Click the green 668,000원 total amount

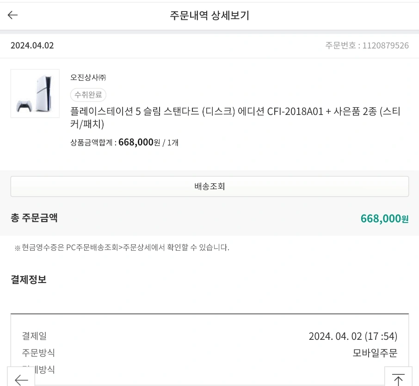[384, 218]
